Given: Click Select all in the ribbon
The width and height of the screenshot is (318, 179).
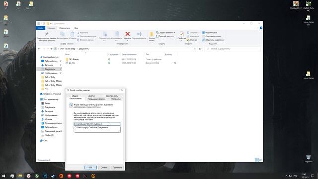Looking at the screenshot, I should (x=210, y=33).
